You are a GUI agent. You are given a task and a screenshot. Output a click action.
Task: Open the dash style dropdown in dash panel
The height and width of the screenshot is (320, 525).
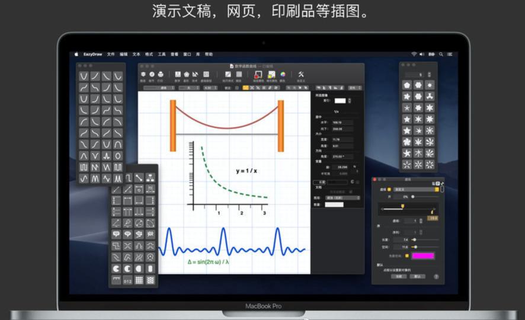click(x=416, y=190)
